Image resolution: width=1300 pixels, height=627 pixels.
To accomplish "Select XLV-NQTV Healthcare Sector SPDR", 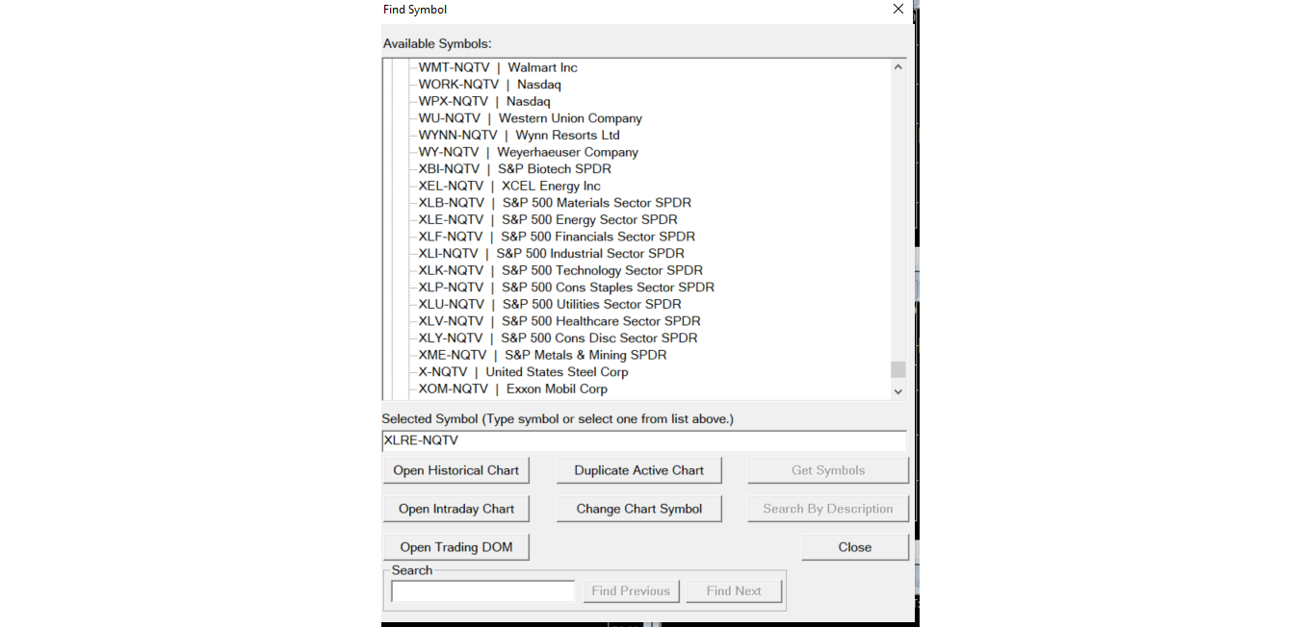I will (x=559, y=321).
